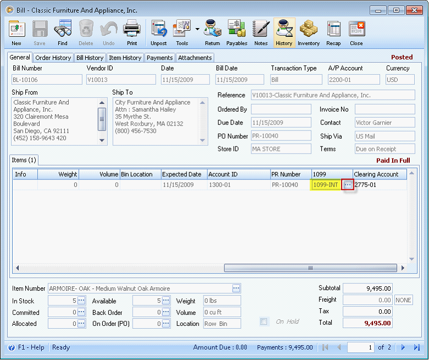Screen dimensions: 429x360
Task: Click the Available ellipsis button
Action: 166,301
